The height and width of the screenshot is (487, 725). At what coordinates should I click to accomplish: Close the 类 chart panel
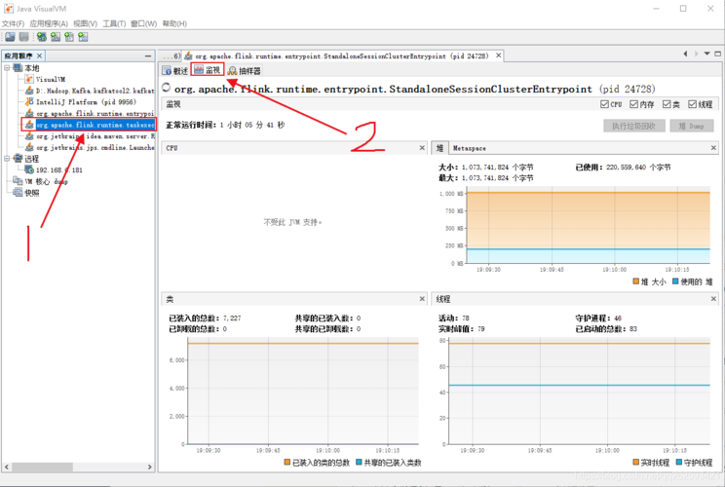click(x=422, y=298)
